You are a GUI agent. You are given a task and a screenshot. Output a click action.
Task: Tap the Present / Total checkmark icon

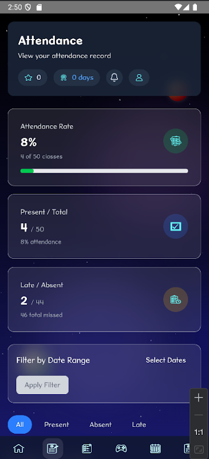coord(175,226)
